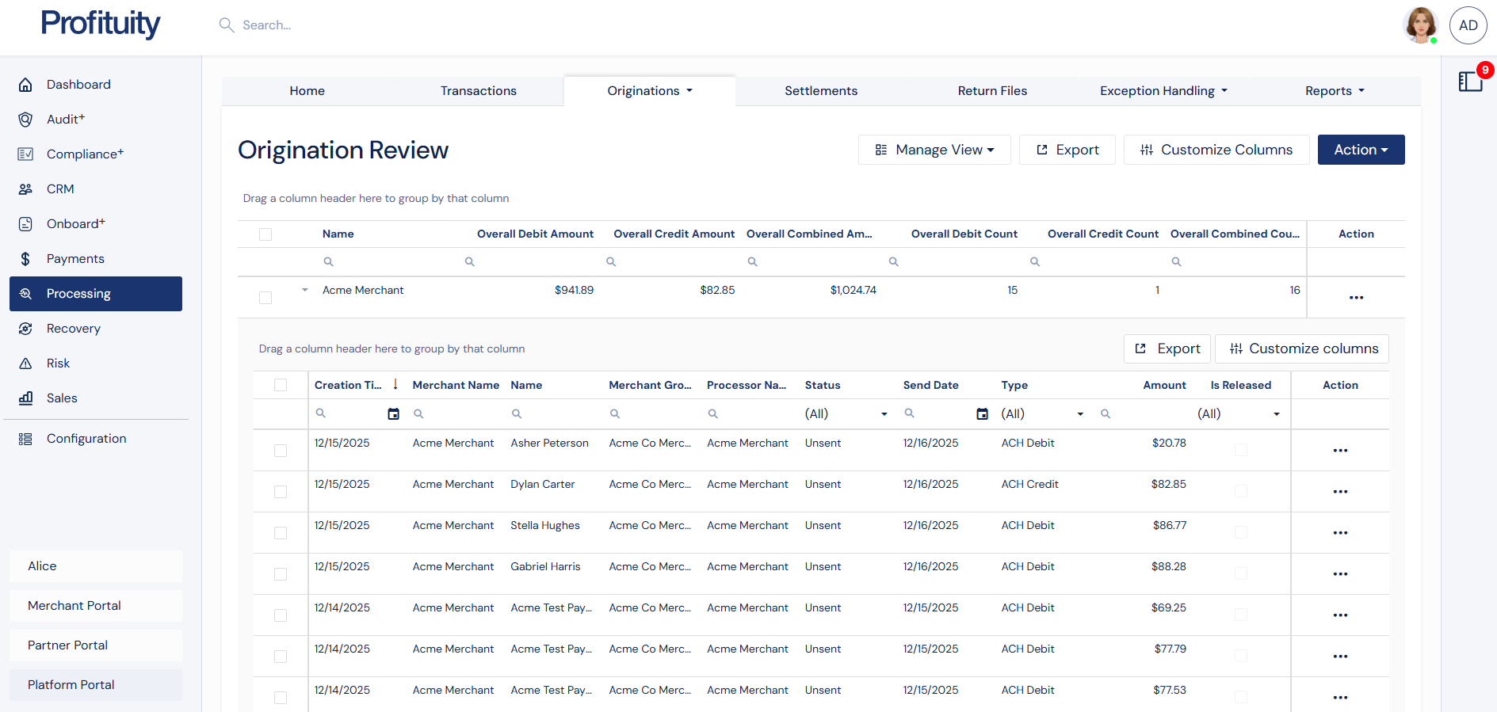Toggle select-all checkbox in detail grid header
Image resolution: width=1497 pixels, height=712 pixels.
(x=281, y=385)
